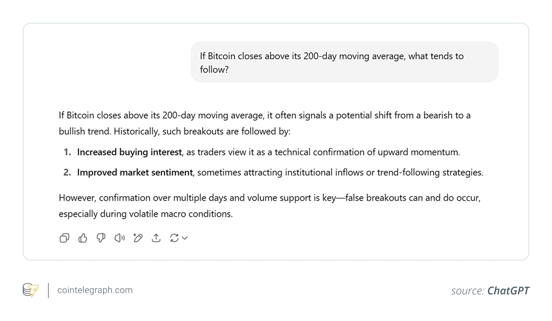Expand the chevron beside regenerate icon

point(185,238)
